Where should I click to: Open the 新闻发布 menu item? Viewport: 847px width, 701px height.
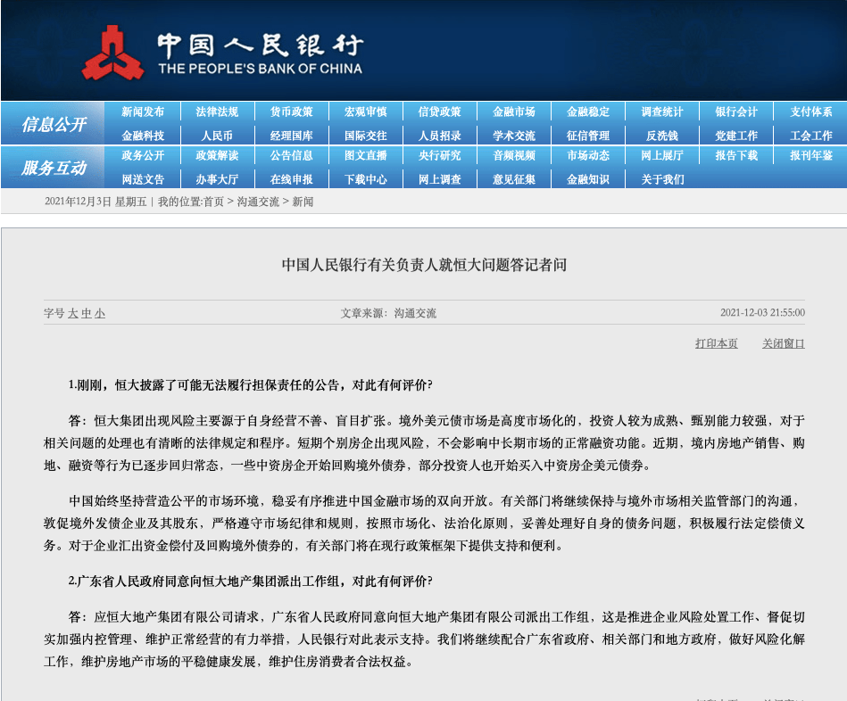[x=143, y=112]
